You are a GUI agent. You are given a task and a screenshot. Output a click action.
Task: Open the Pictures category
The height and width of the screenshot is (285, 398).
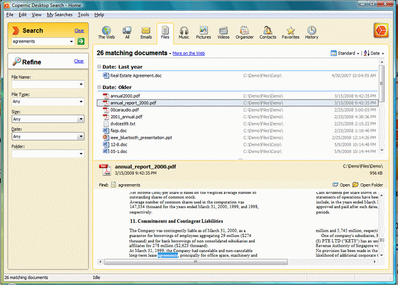[x=203, y=32]
